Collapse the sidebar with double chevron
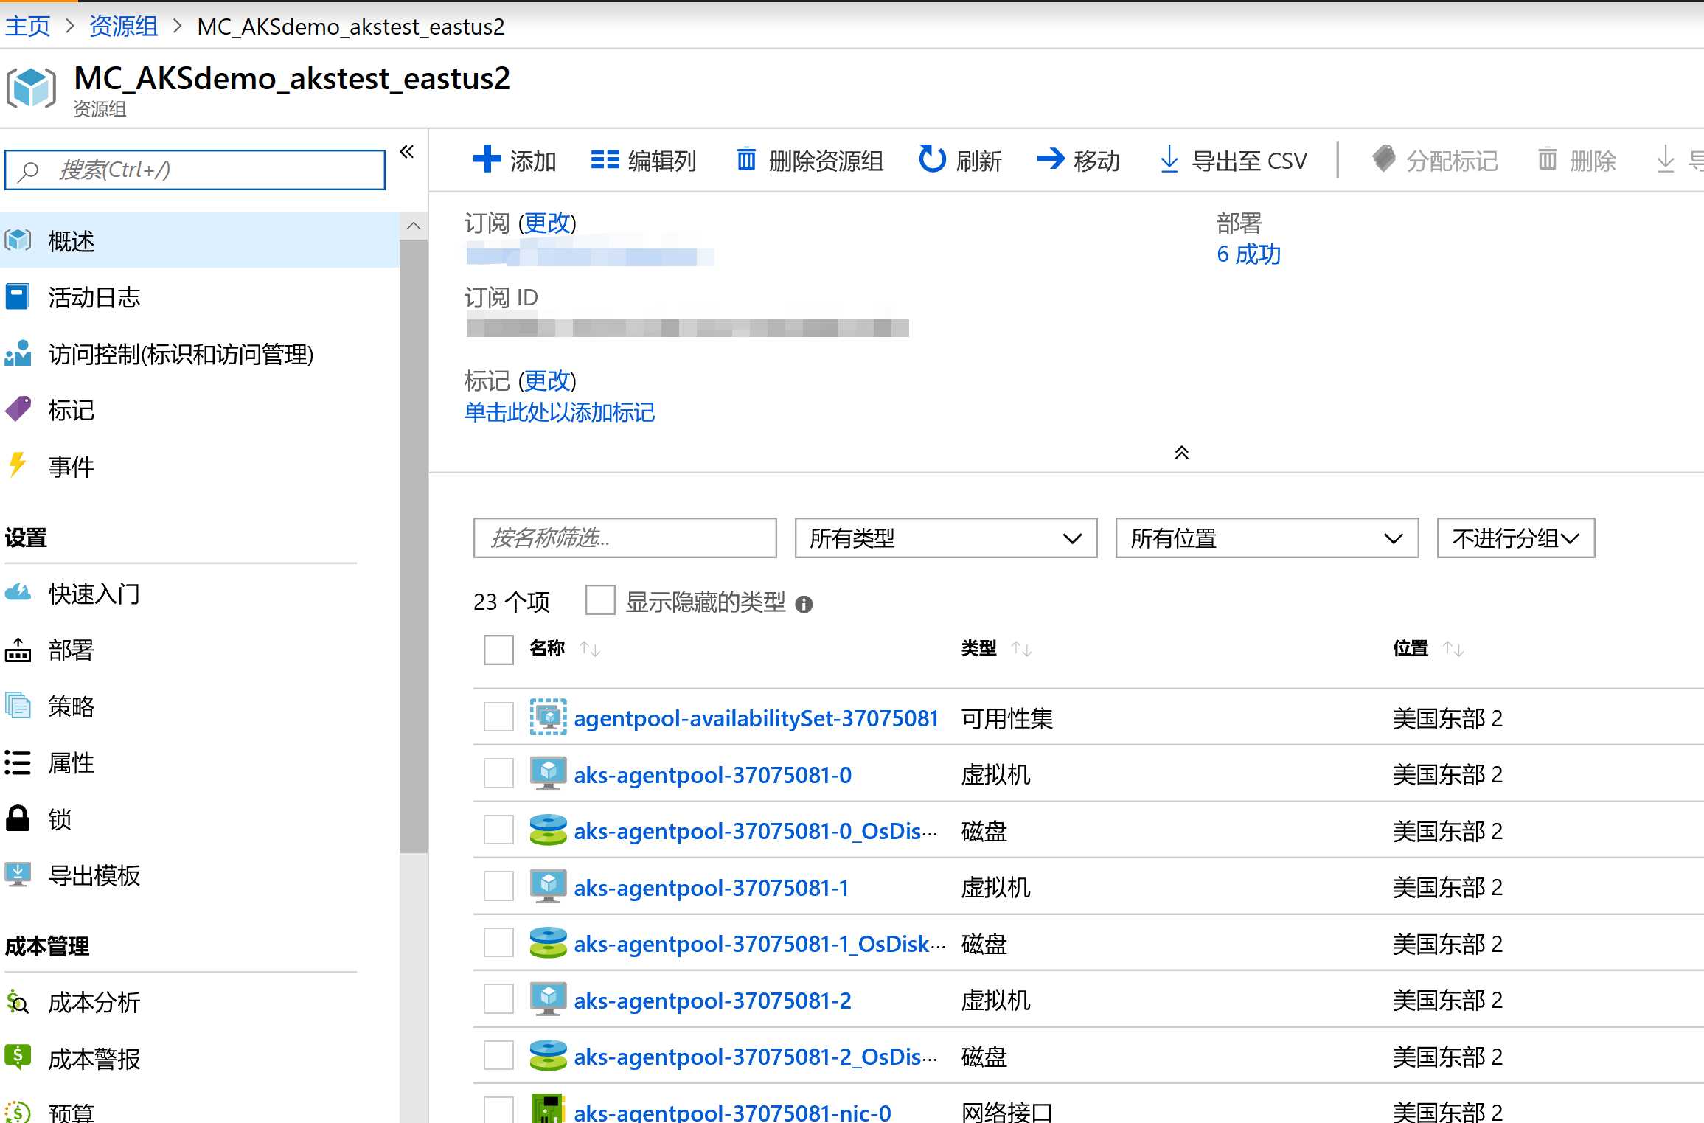Viewport: 1704px width, 1123px height. (x=407, y=152)
